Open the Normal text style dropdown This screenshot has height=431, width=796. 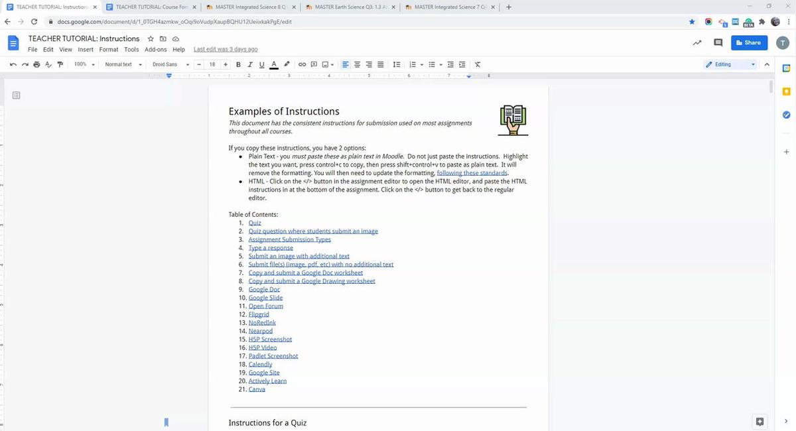pos(123,64)
